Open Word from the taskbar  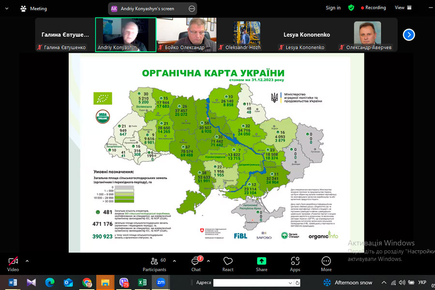[13, 282]
